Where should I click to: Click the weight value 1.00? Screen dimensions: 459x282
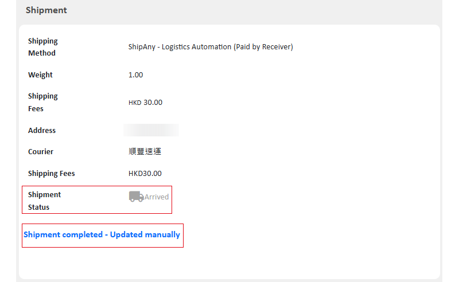tap(135, 75)
